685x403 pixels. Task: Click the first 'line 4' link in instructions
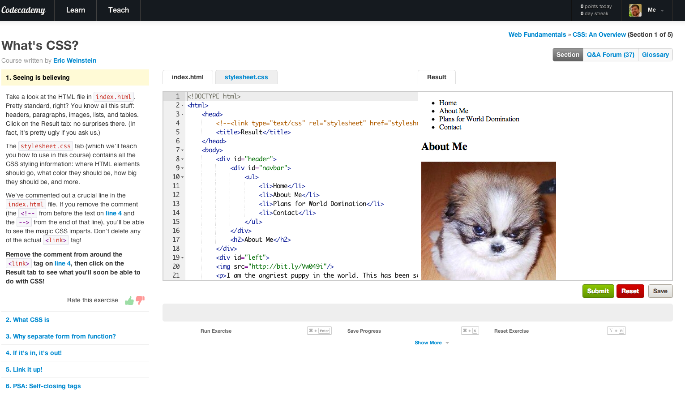click(x=114, y=213)
